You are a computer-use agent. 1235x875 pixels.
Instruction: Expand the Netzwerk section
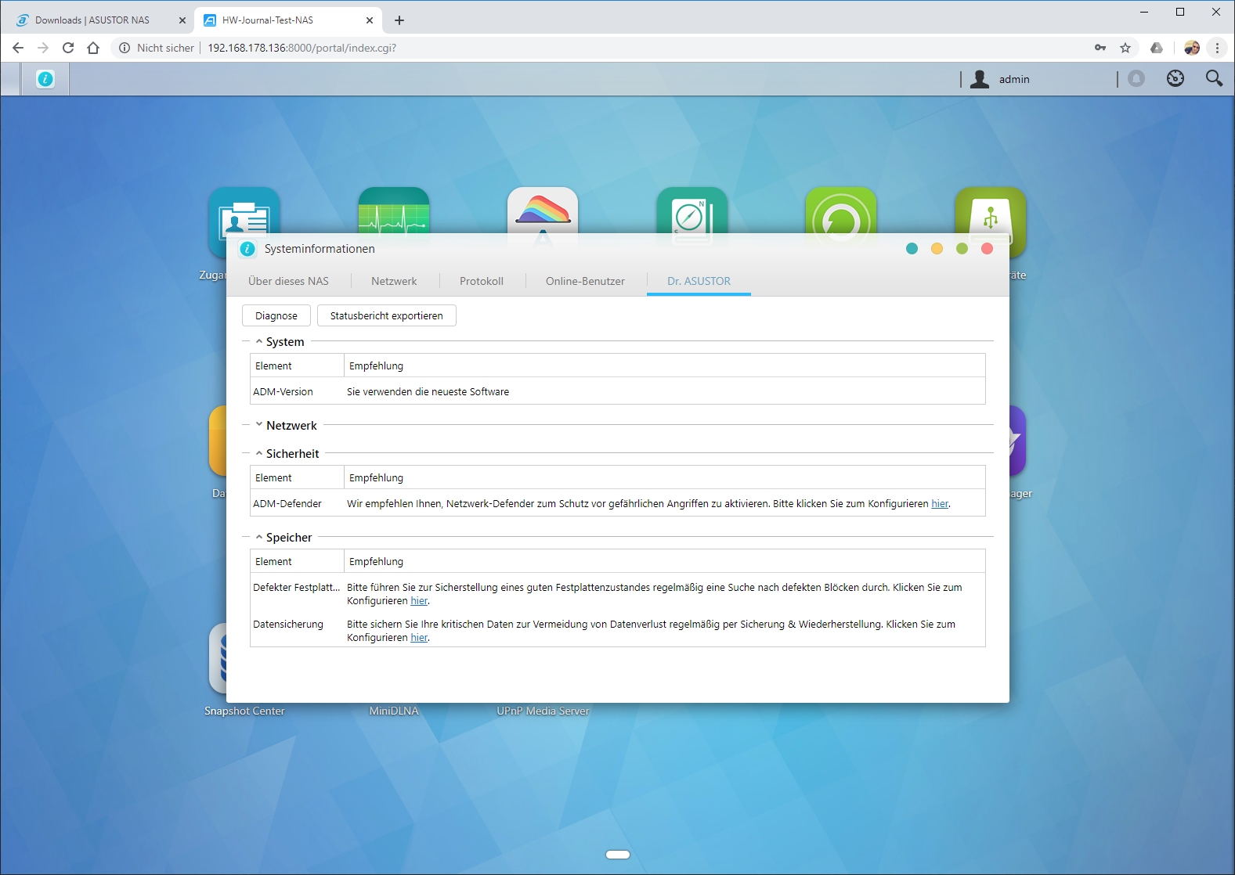pos(259,425)
